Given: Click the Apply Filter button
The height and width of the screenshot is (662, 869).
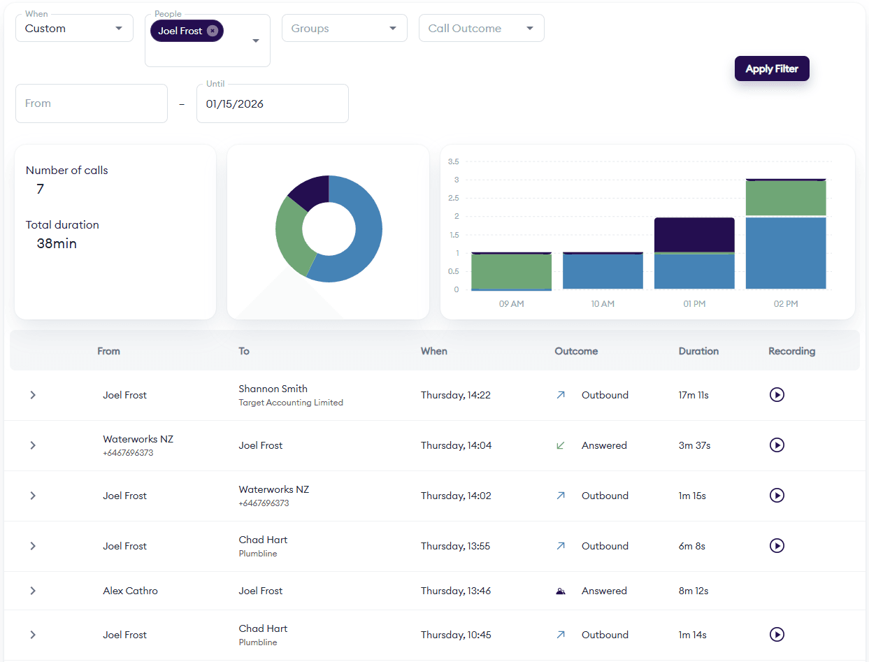Looking at the screenshot, I should pos(771,69).
